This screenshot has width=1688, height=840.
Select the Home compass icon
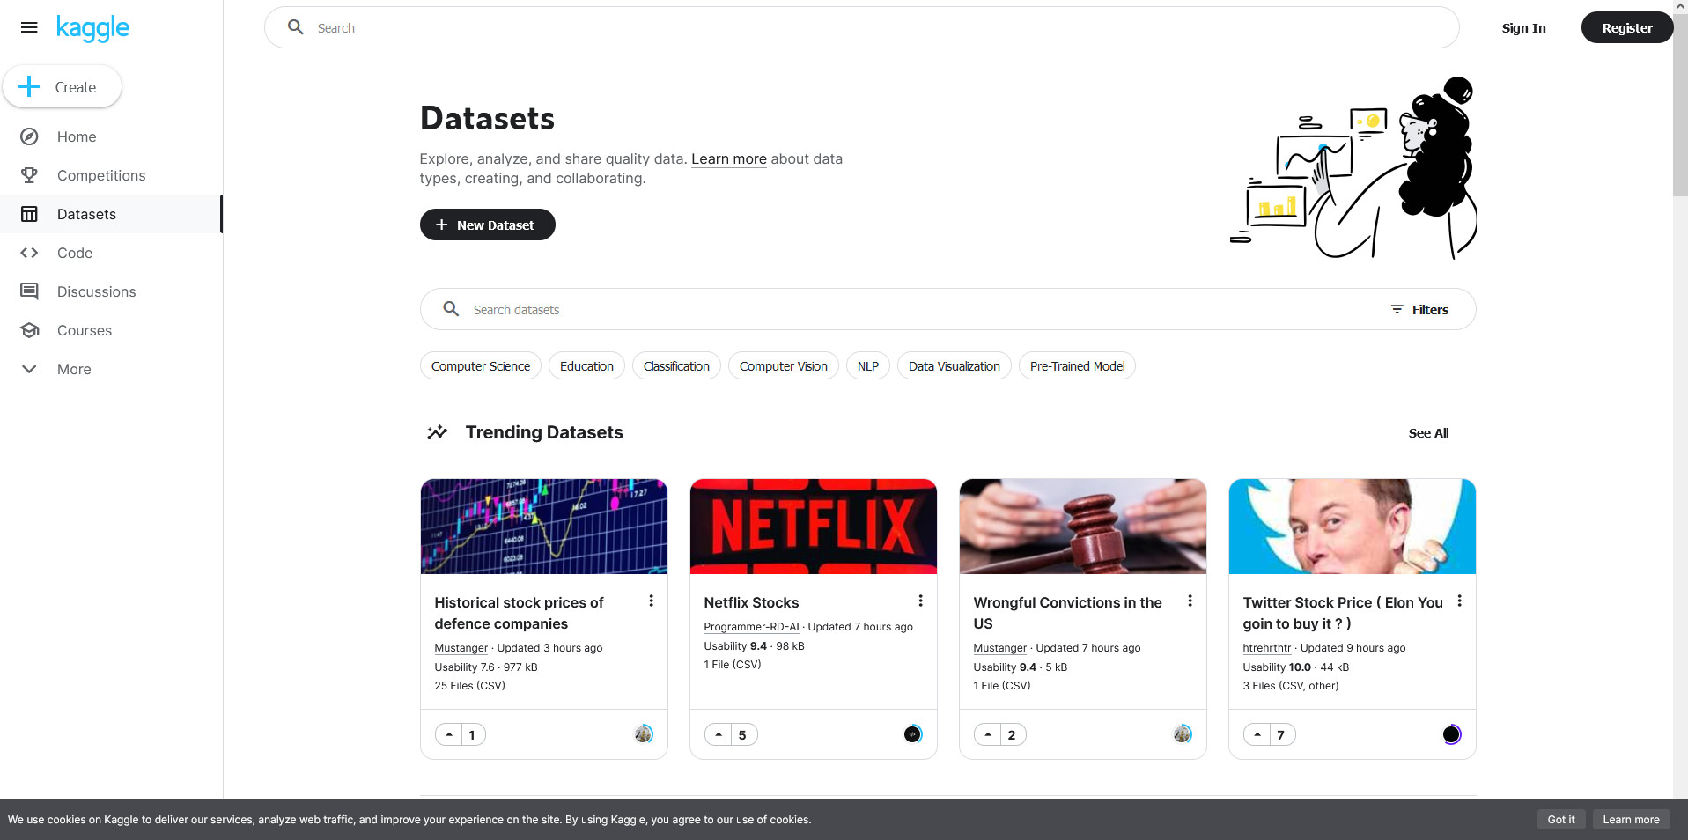click(29, 136)
